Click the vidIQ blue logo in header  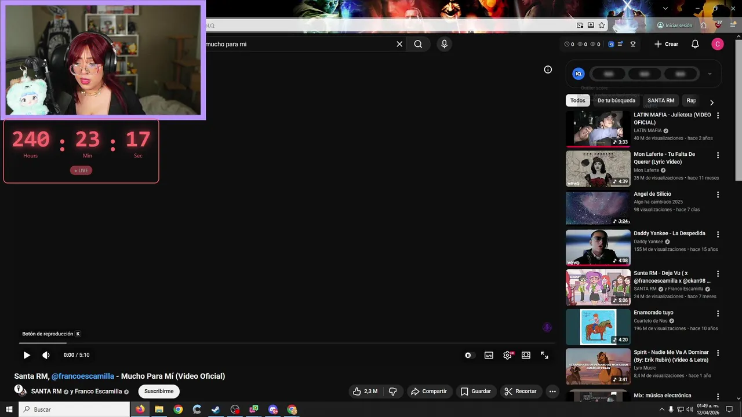click(x=611, y=44)
